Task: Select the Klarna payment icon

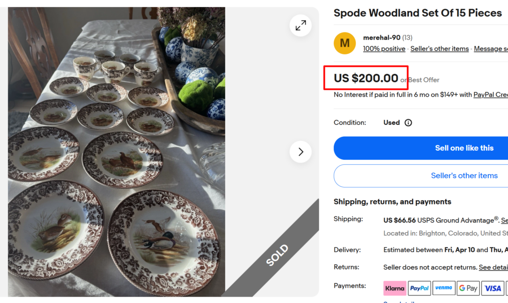Action: click(x=394, y=288)
